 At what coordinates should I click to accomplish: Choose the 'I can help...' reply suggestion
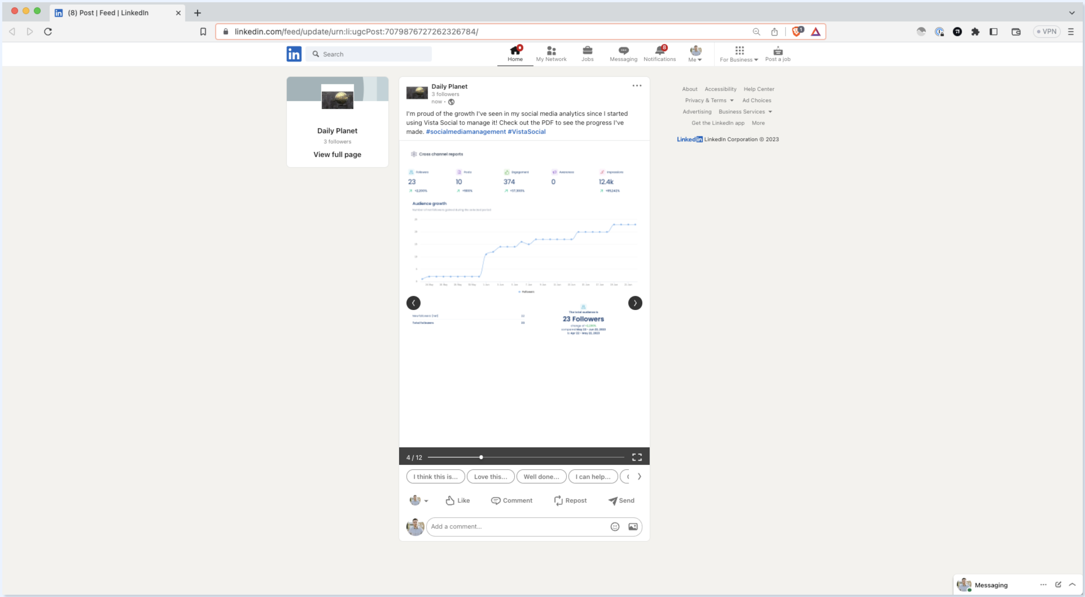(593, 476)
